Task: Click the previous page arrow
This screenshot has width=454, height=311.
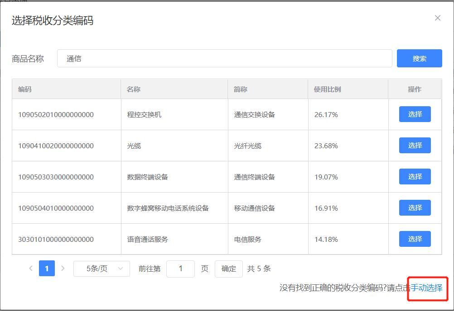Action: click(x=30, y=268)
